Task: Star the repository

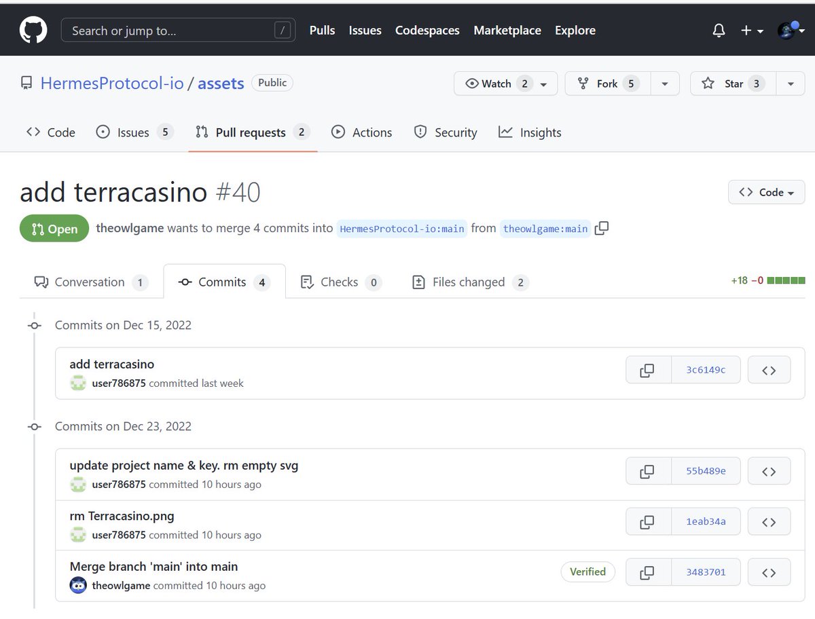Action: tap(733, 83)
